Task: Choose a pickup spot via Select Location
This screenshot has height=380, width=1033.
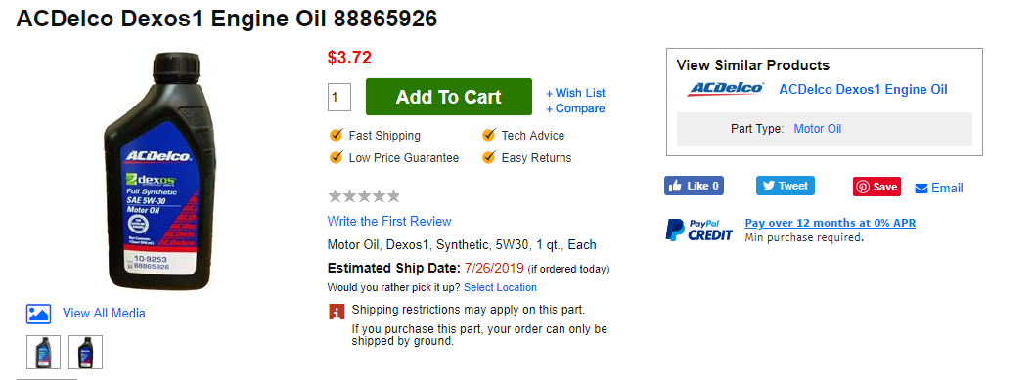Action: pos(500,287)
